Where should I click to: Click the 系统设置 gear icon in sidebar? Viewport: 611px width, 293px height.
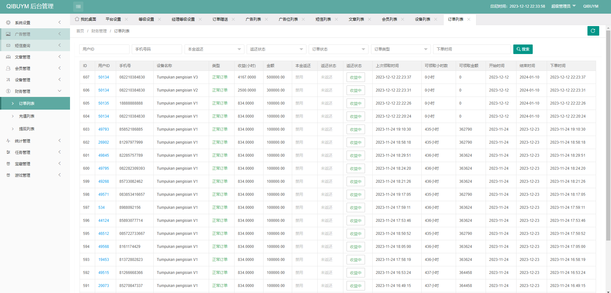8,23
